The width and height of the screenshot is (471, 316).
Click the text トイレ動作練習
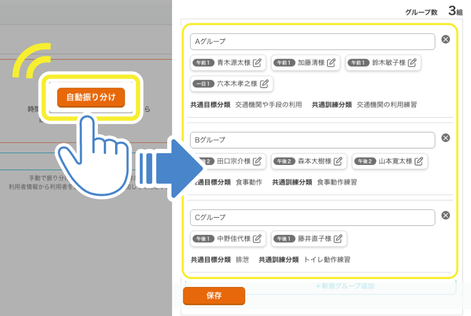pos(327,260)
